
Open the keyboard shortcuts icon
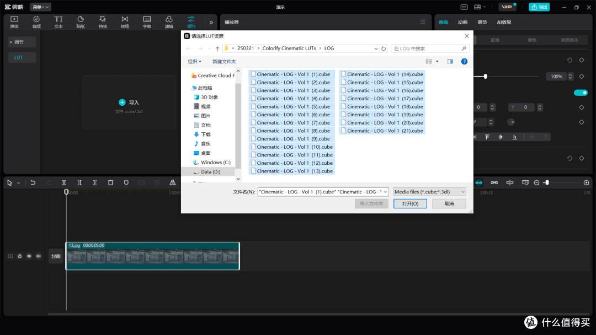464,7
